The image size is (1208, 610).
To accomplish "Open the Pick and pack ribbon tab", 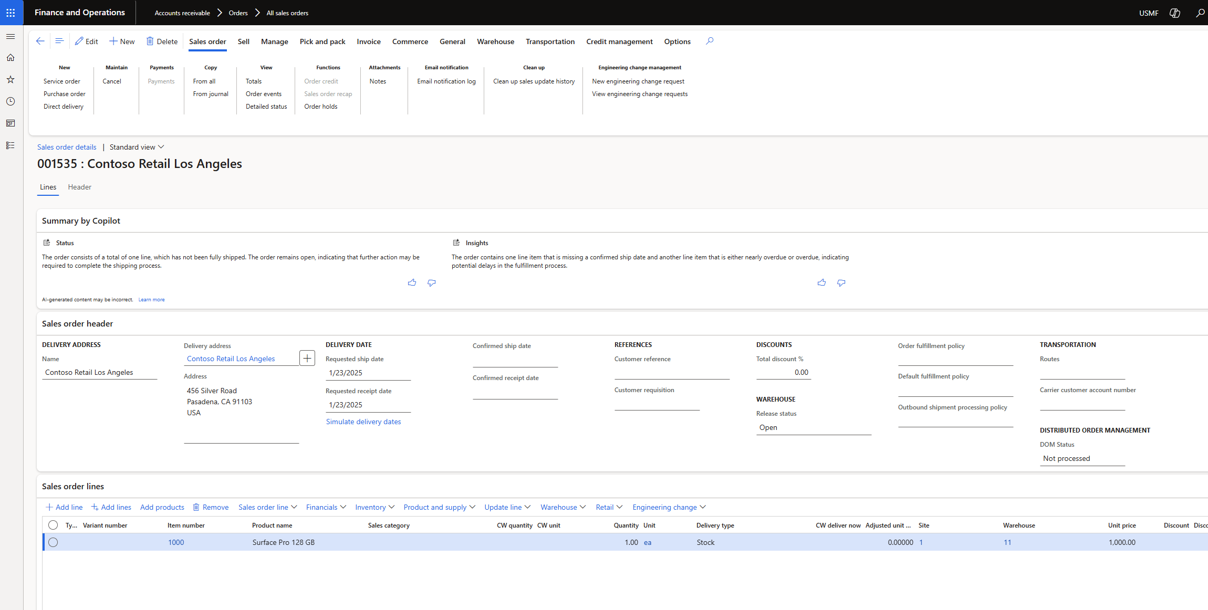I will (322, 41).
